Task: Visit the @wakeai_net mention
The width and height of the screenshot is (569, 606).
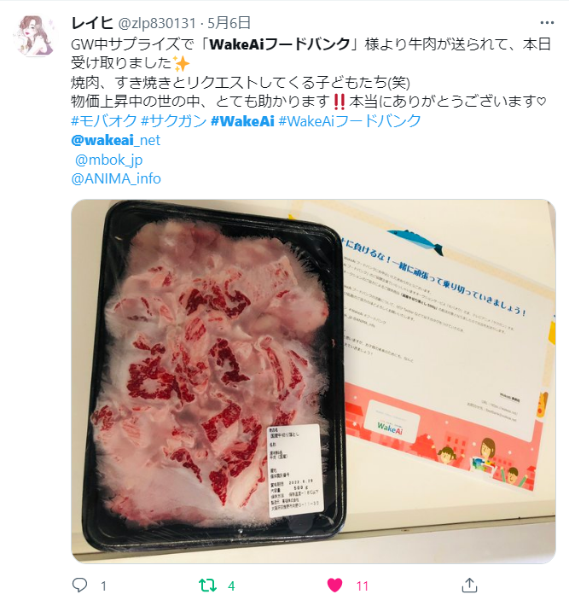Action: [x=115, y=140]
